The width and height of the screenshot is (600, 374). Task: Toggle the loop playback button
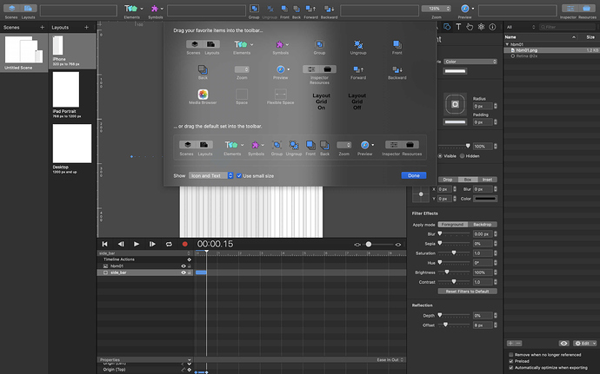click(x=169, y=244)
